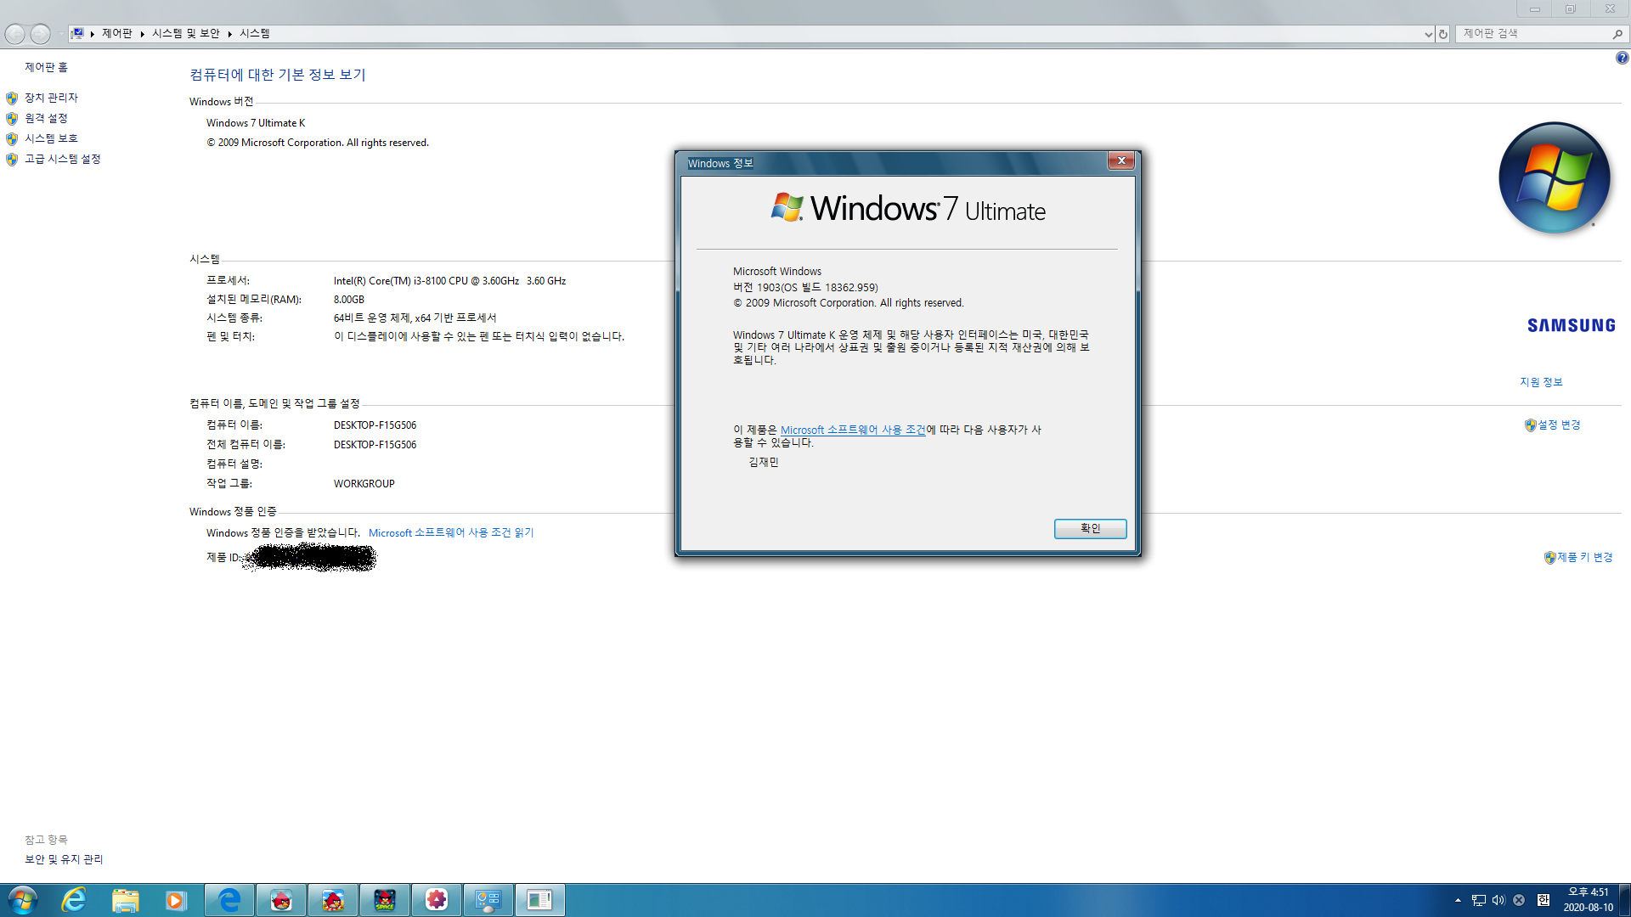Toggle the Korean IME 한 indicator

tap(1544, 900)
